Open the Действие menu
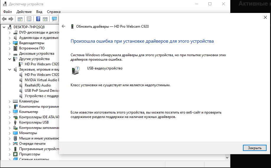The height and width of the screenshot is (168, 271). 24,12
